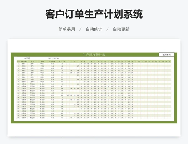This screenshot has height=144, width=188.
Task: Click cell 型号2
Action: click(x=32, y=66)
